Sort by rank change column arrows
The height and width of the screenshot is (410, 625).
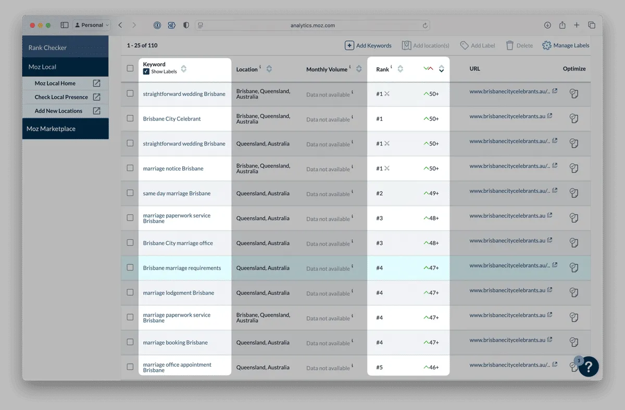441,69
